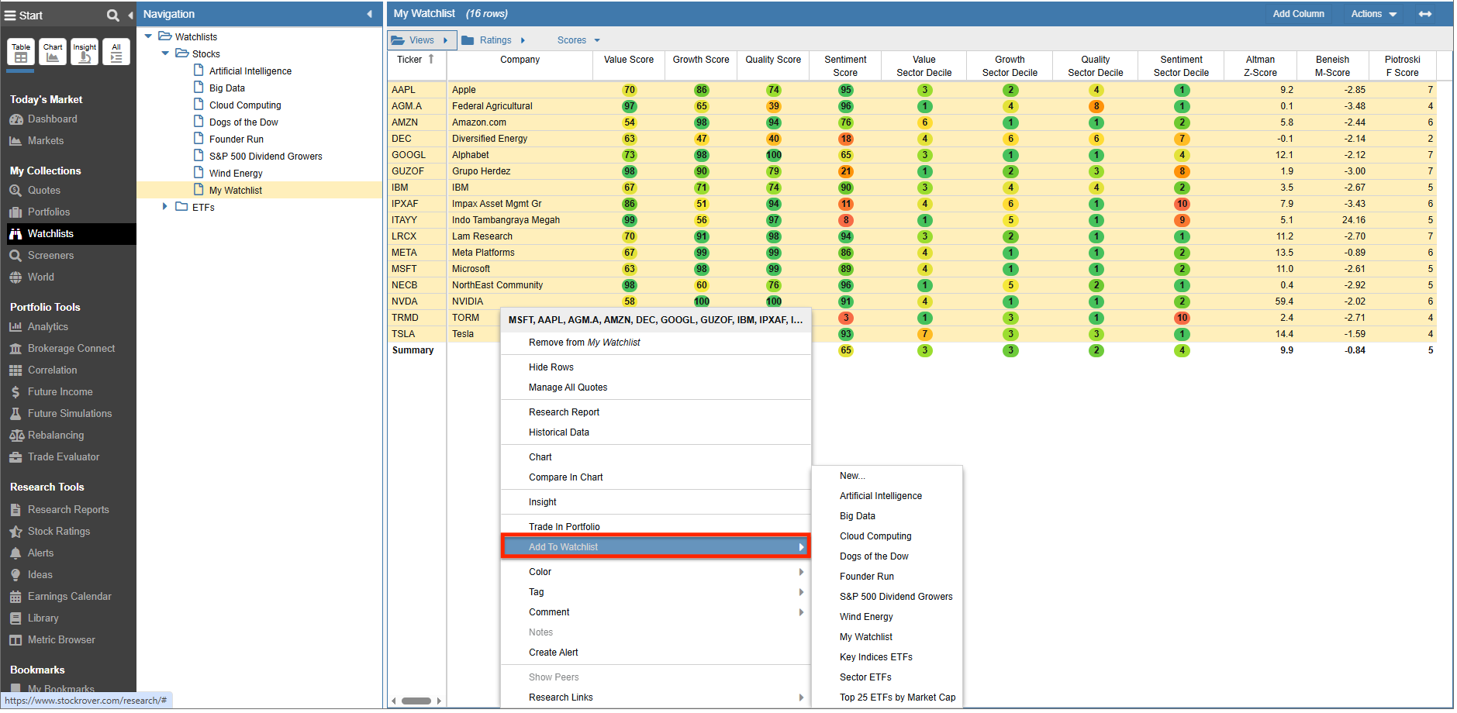
Task: Open S&P 500 Dividend Growers in tree
Action: [265, 156]
